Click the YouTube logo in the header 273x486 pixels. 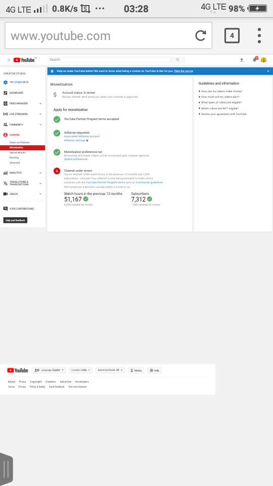[24, 60]
